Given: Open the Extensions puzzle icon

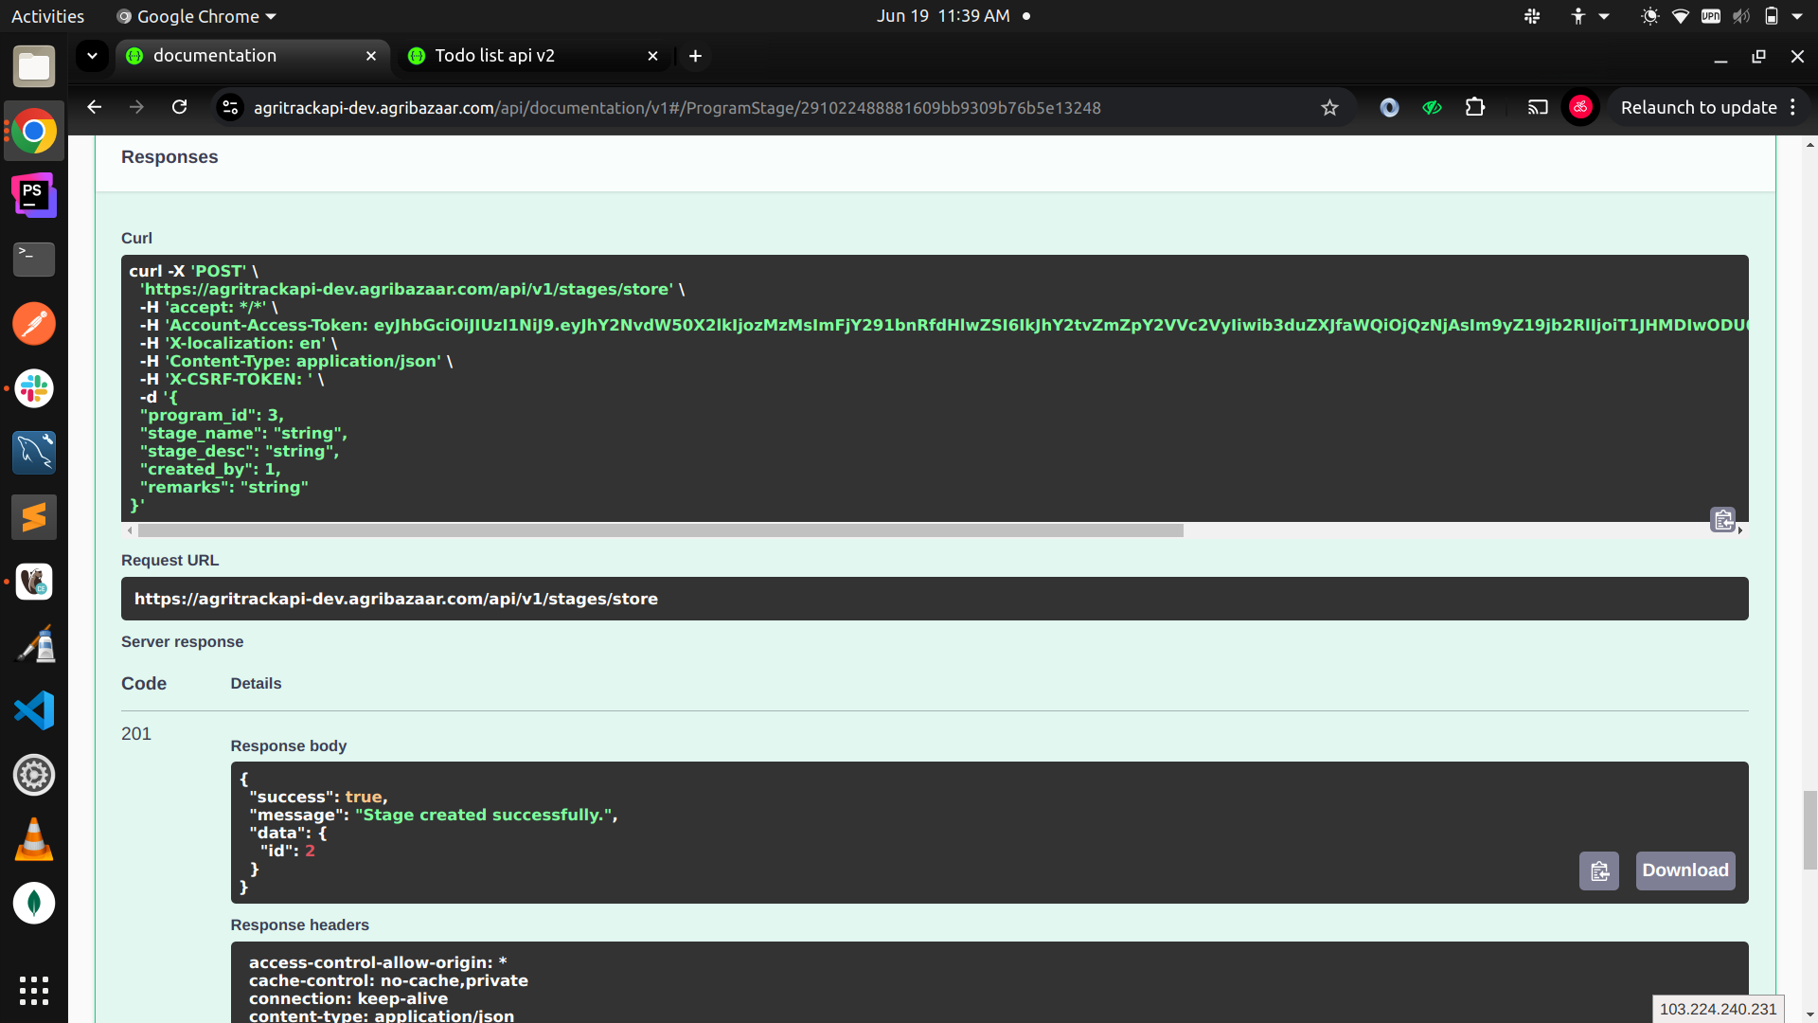Looking at the screenshot, I should click(1475, 108).
